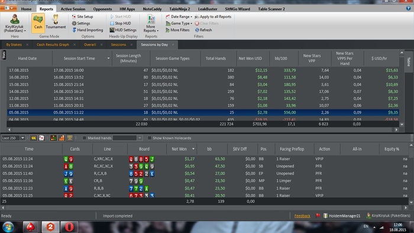Viewport: 414px width, 233px height.
Task: Open the application menu button dropdown
Action: point(8,8)
